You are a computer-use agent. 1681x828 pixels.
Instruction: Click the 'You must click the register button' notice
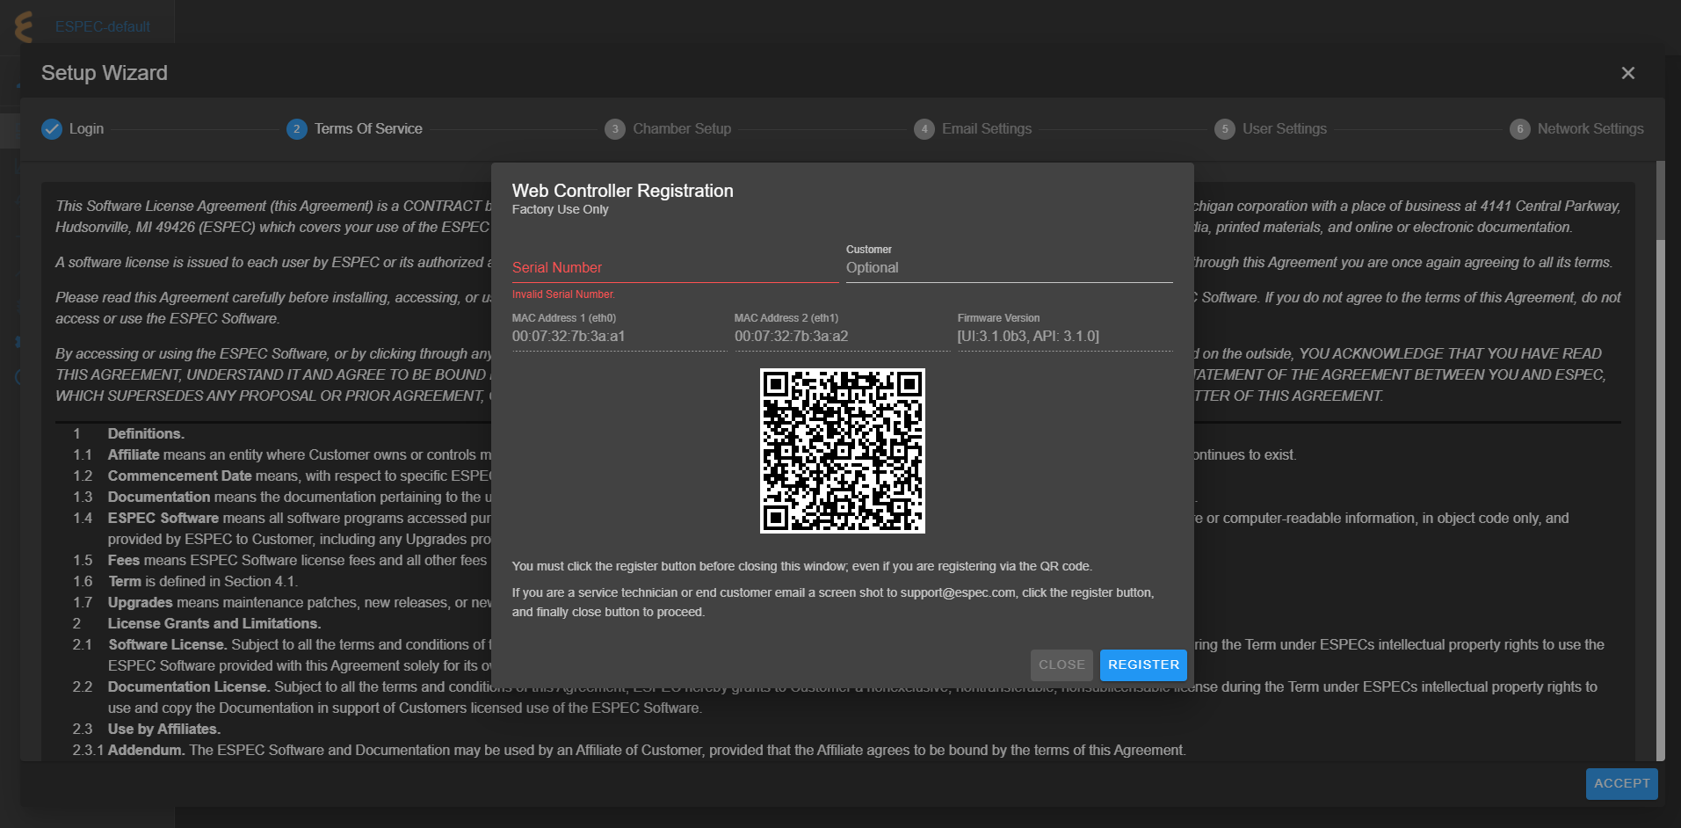[x=802, y=566]
